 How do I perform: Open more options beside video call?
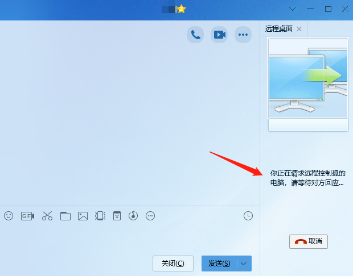tap(243, 35)
